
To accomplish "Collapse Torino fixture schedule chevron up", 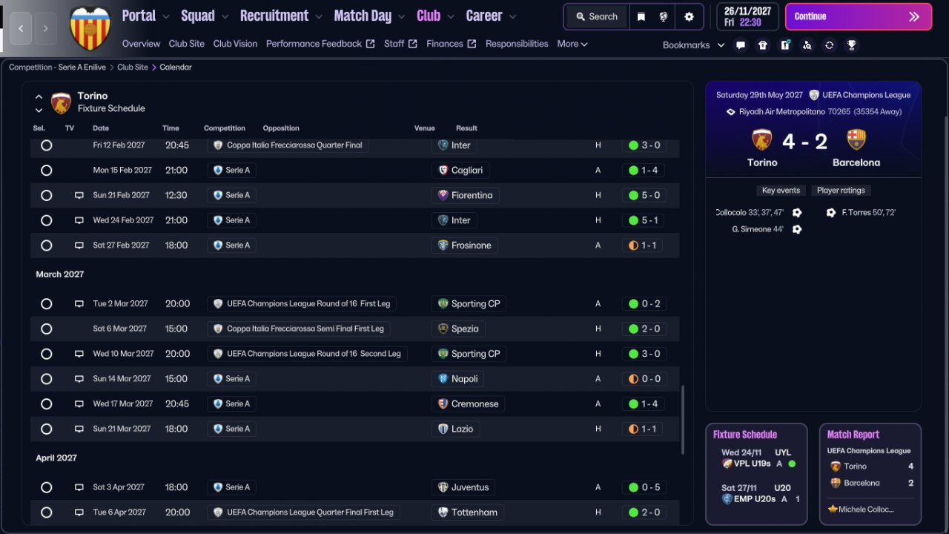I will click(39, 96).
